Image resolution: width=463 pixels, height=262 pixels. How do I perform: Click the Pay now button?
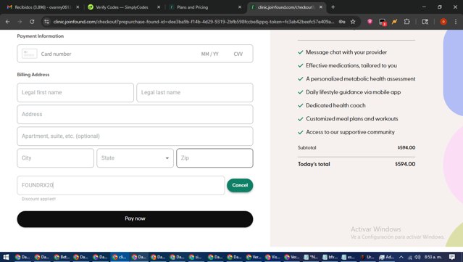[x=135, y=219]
